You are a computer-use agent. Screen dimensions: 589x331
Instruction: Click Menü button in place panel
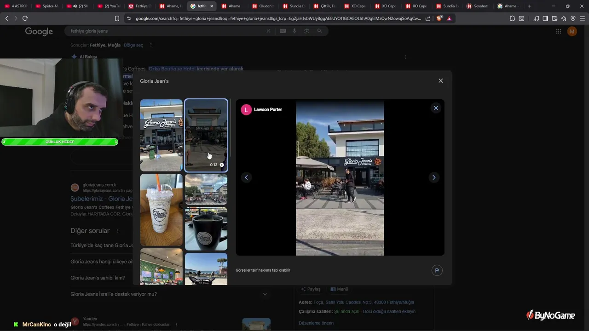(x=339, y=289)
